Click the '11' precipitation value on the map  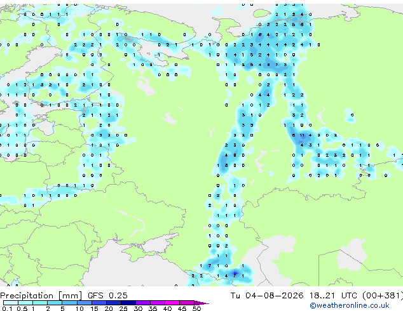pos(302,135)
